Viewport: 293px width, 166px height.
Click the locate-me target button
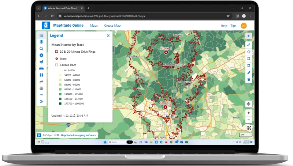pyautogui.click(x=249, y=104)
